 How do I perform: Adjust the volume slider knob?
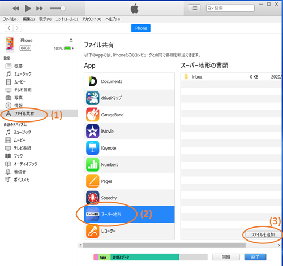[x=63, y=8]
